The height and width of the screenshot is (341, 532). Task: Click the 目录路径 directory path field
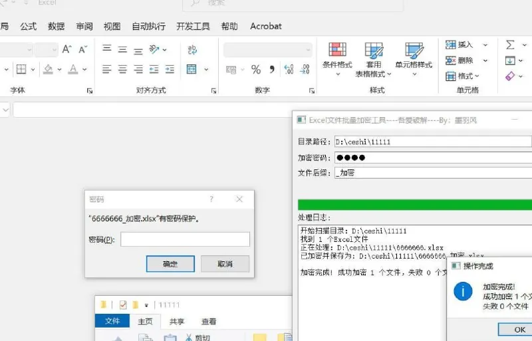click(x=434, y=142)
